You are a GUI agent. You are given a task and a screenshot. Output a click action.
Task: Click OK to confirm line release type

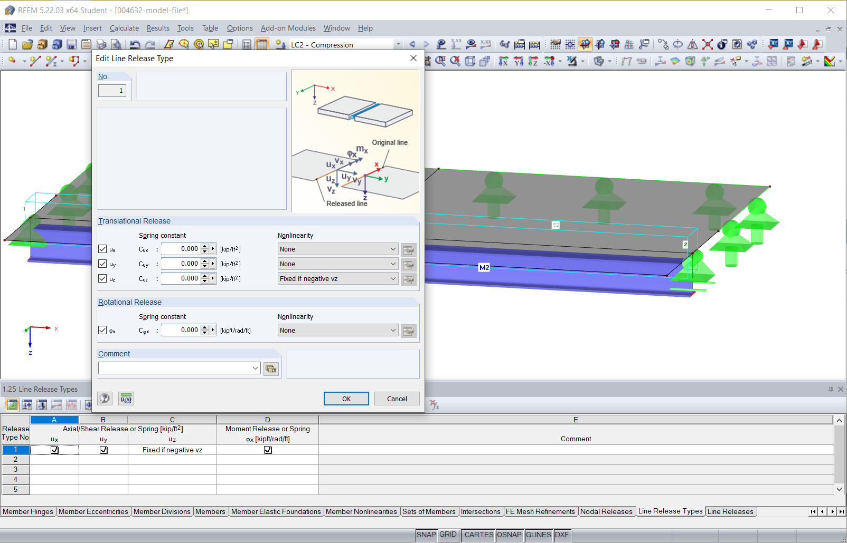pos(346,399)
